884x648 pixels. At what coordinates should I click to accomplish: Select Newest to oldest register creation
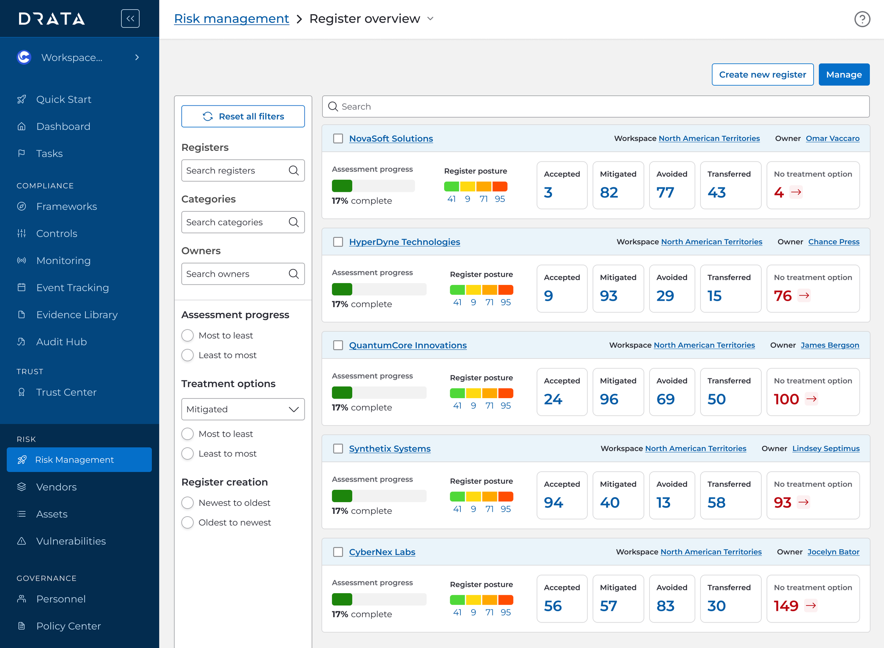pyautogui.click(x=188, y=503)
